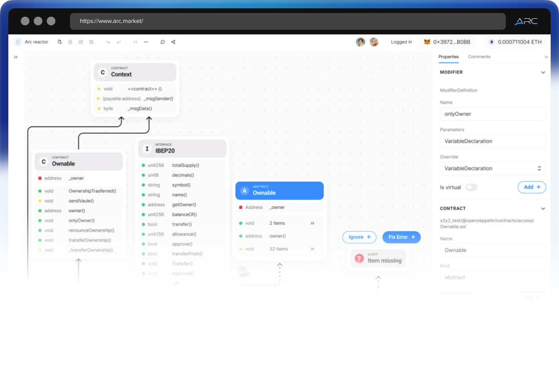Open the comment bubble icon in toolbar
Screen dimensions: 559x380
pos(162,42)
